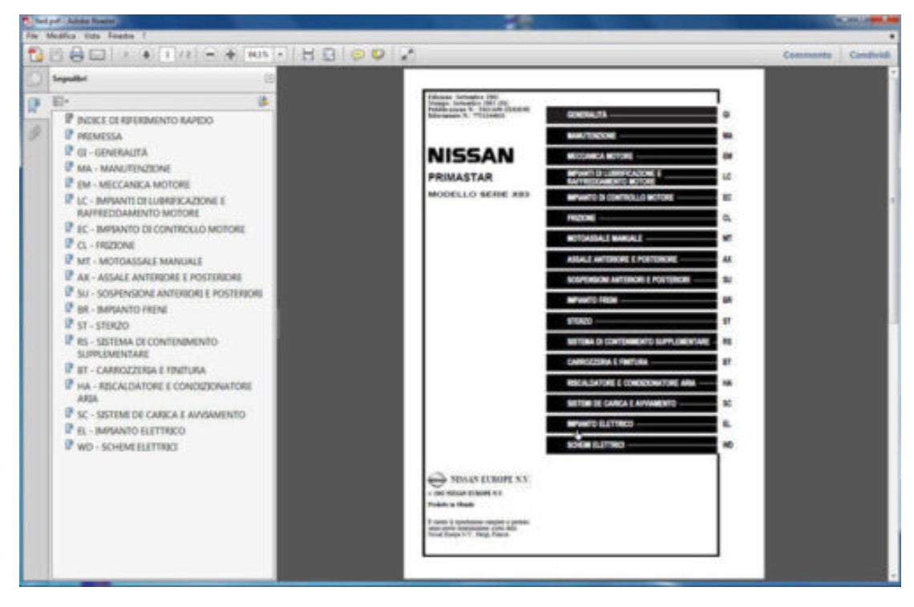Open bookmark INDICE DI RIFERIMENTO RAPIDO

coord(145,120)
